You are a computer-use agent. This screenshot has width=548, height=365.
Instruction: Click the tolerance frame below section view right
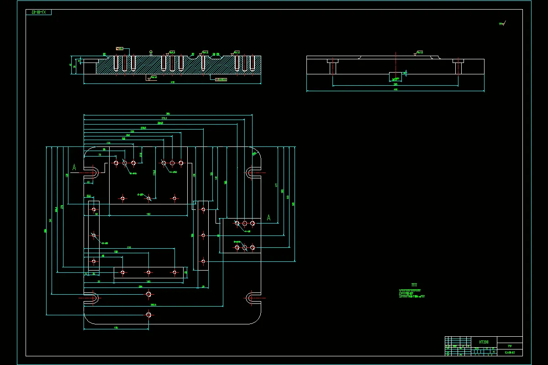[x=221, y=80]
